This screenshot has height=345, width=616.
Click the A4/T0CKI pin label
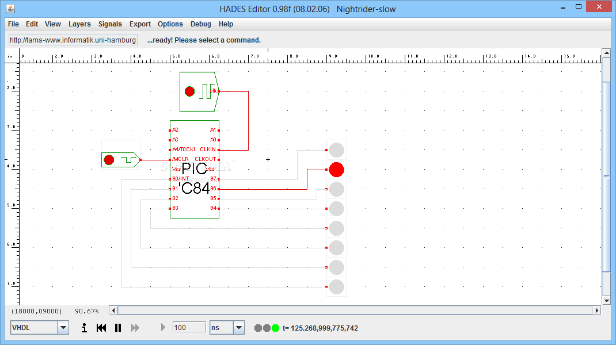(x=184, y=149)
